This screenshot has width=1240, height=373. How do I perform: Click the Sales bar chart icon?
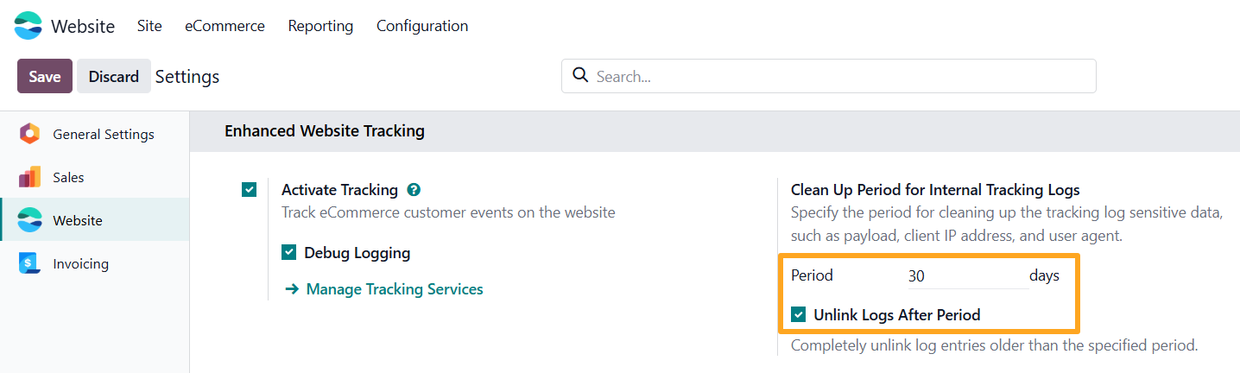29,177
